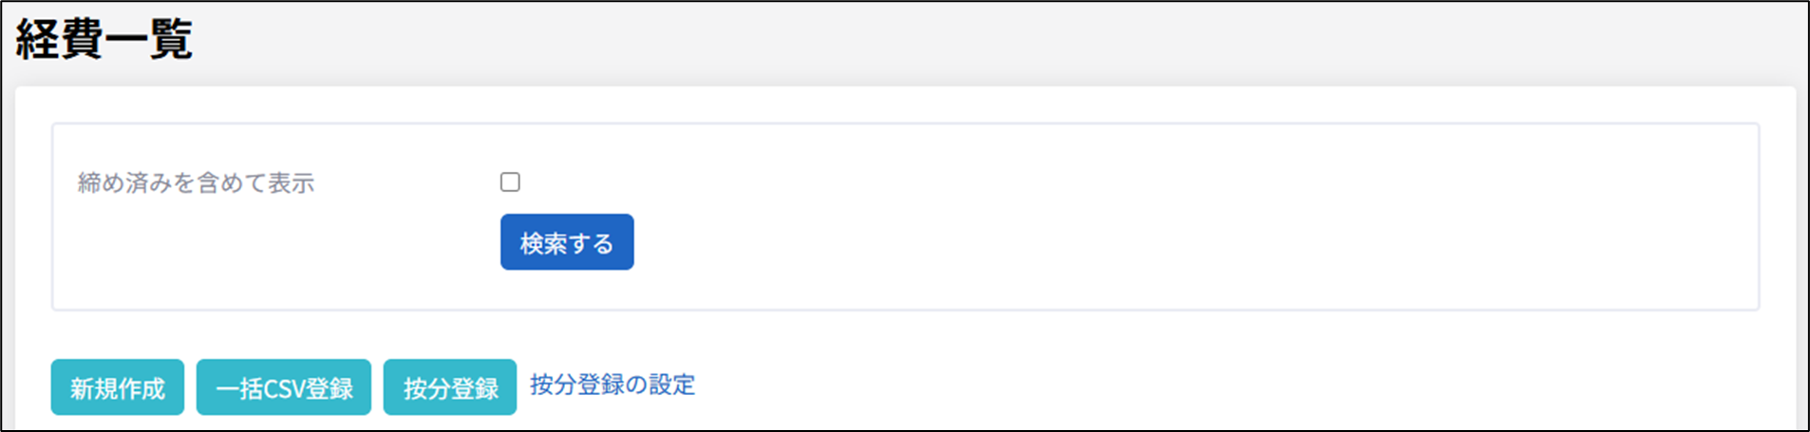Go to allocation registration settings link
This screenshot has width=1810, height=432.
[x=613, y=385]
